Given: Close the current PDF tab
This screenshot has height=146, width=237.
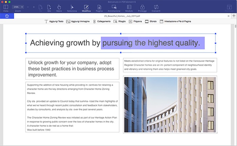Looking at the screenshot, I should (x=229, y=16).
